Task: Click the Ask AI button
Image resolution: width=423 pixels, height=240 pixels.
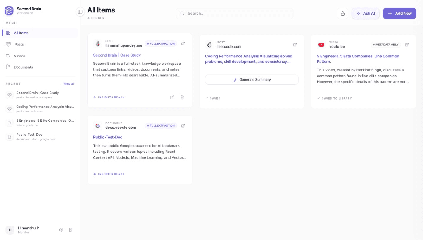Action: click(x=366, y=14)
